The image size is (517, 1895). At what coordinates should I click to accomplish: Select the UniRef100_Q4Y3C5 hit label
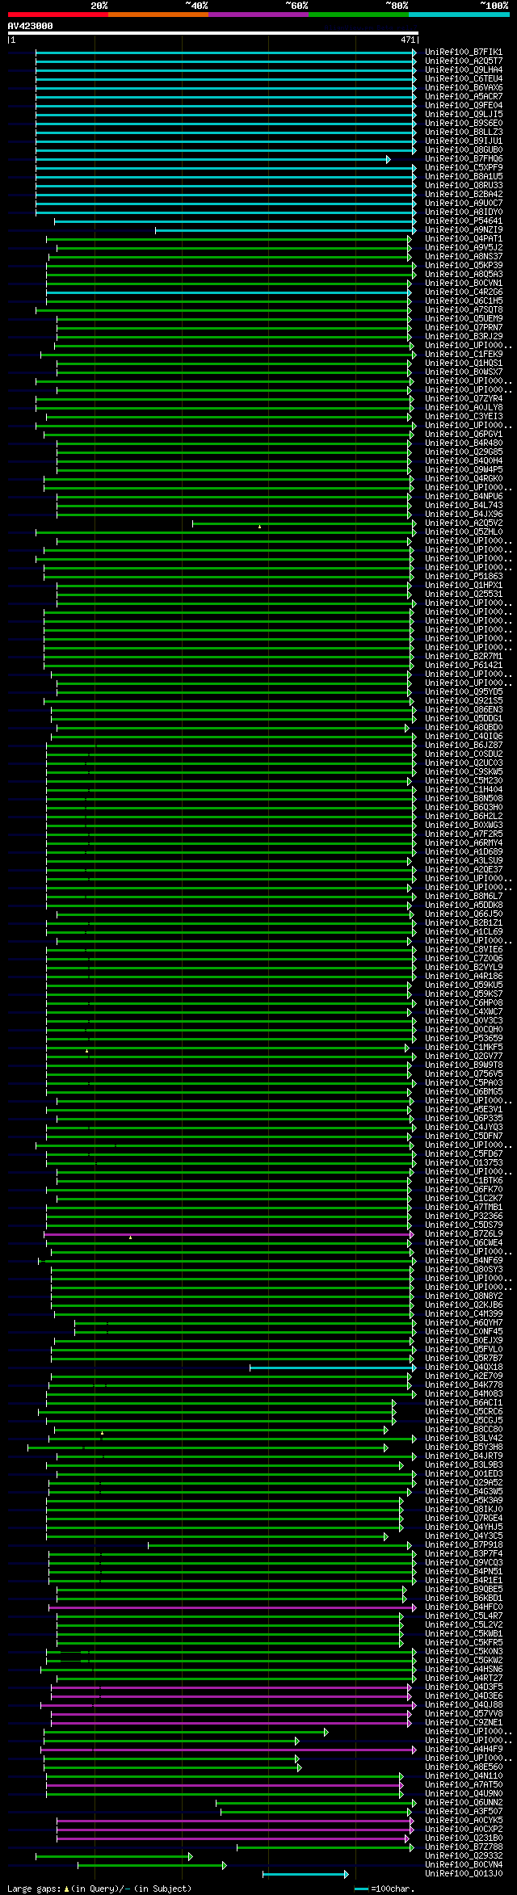[464, 1536]
